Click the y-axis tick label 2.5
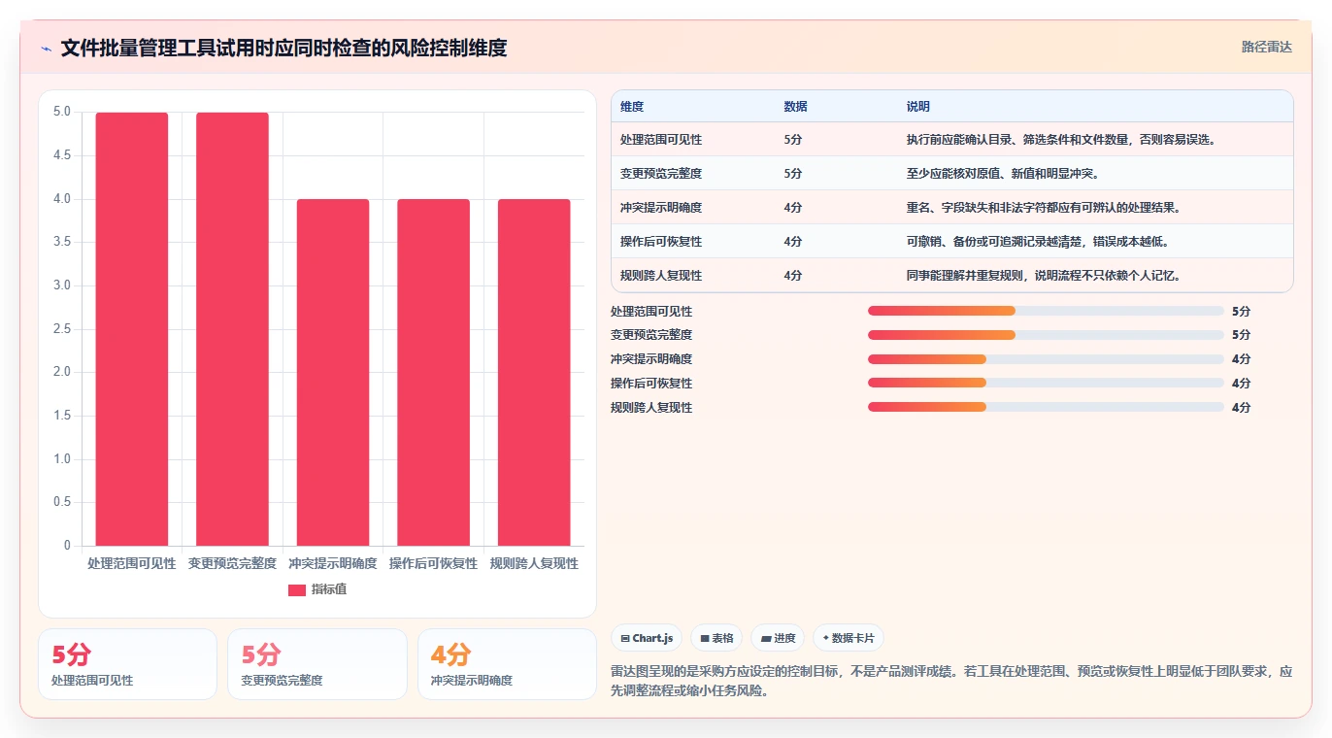 click(62, 329)
